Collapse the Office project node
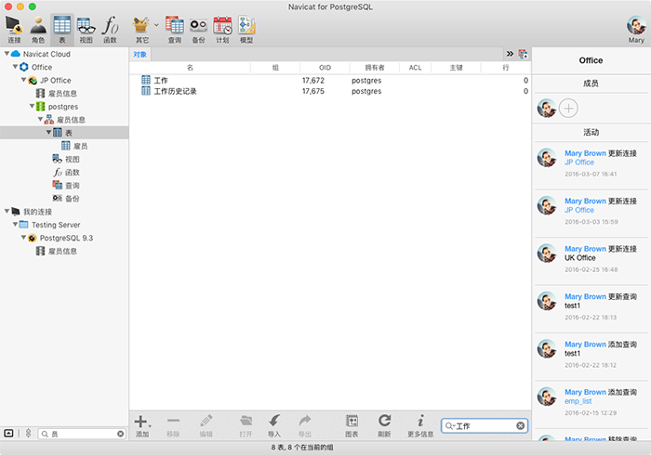 coord(15,67)
